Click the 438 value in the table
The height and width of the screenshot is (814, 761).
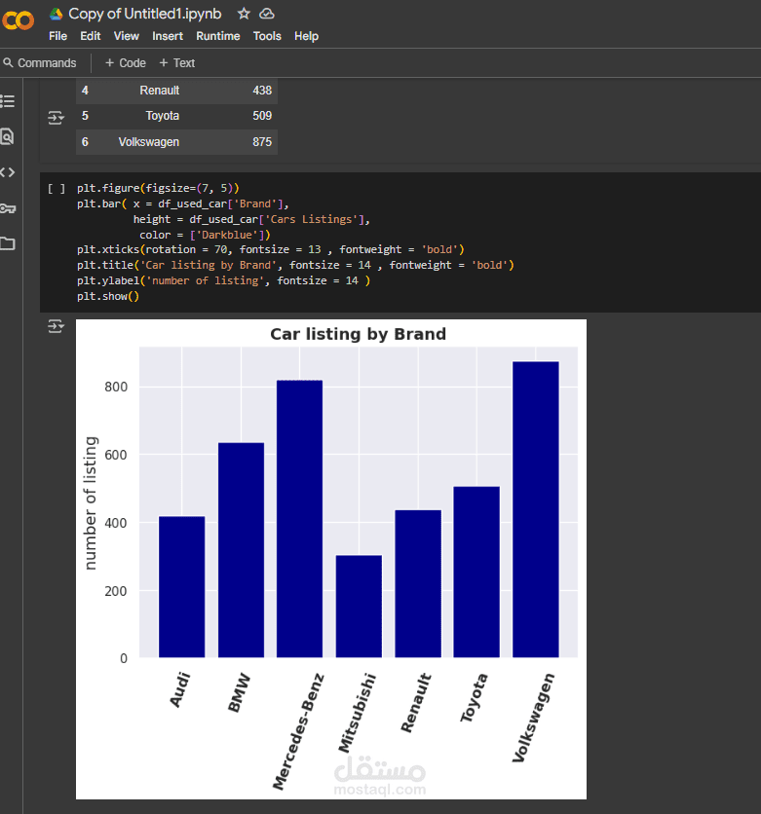[262, 91]
